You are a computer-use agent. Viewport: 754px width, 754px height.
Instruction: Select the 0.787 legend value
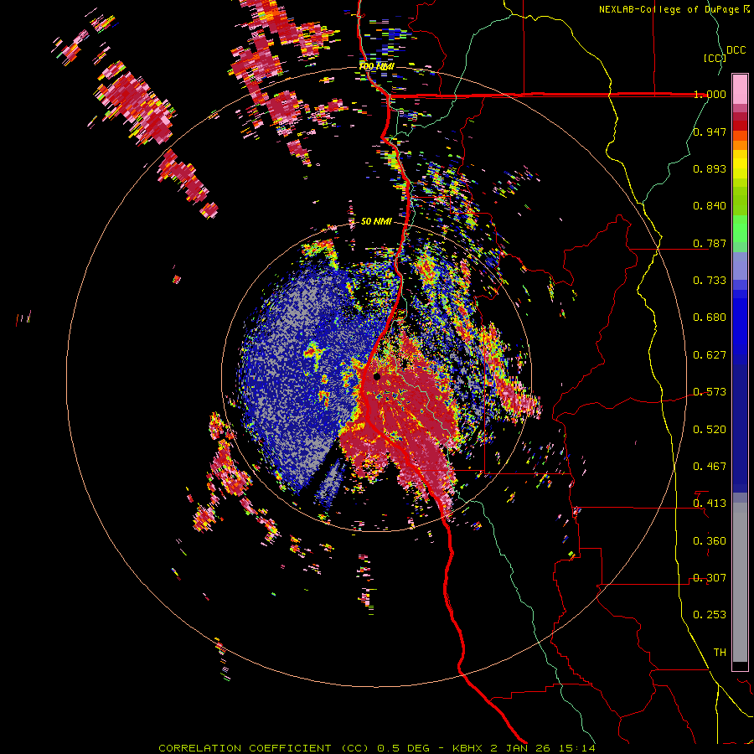(x=710, y=243)
